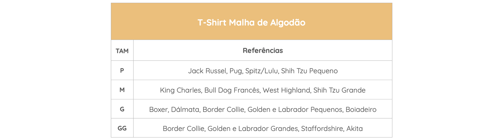The width and height of the screenshot is (503, 140).
Task: Click the Shih Tzu Grande text
Action: [339, 90]
